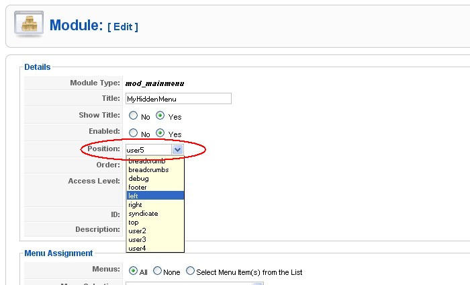Click the mod_mainmenu module type text
The image size is (470, 285).
tap(154, 83)
